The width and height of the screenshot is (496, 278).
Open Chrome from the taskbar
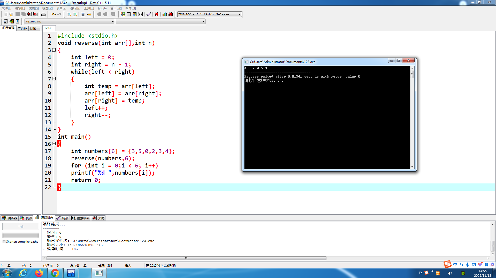click(55, 273)
